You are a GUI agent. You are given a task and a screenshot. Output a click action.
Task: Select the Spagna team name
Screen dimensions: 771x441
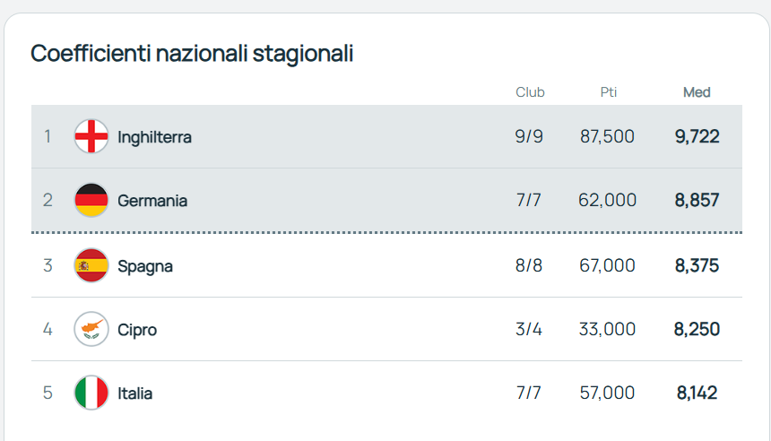[x=145, y=266]
